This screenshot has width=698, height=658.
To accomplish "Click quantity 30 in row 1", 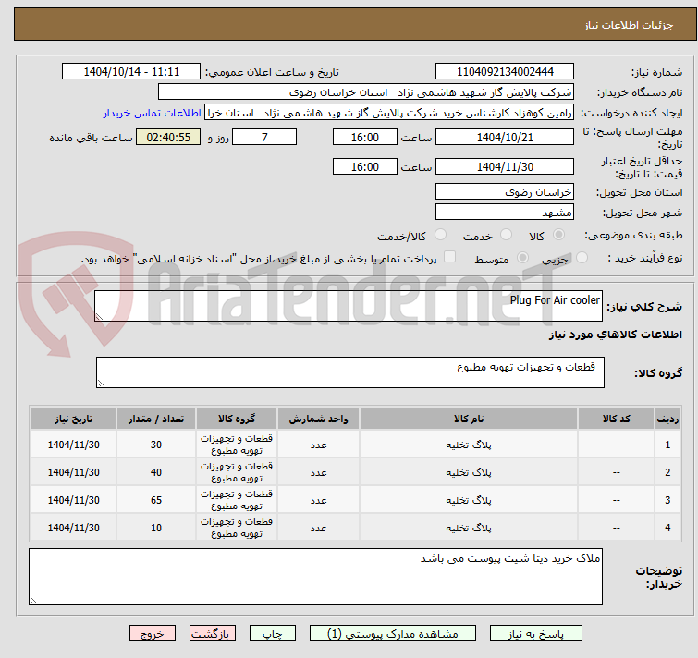I will pos(156,445).
